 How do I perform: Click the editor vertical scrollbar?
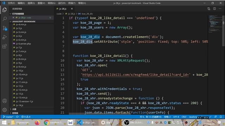point(223,30)
